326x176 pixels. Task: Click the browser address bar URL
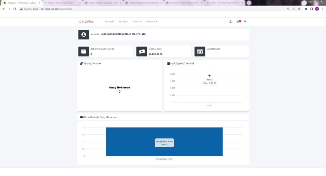[56, 9]
